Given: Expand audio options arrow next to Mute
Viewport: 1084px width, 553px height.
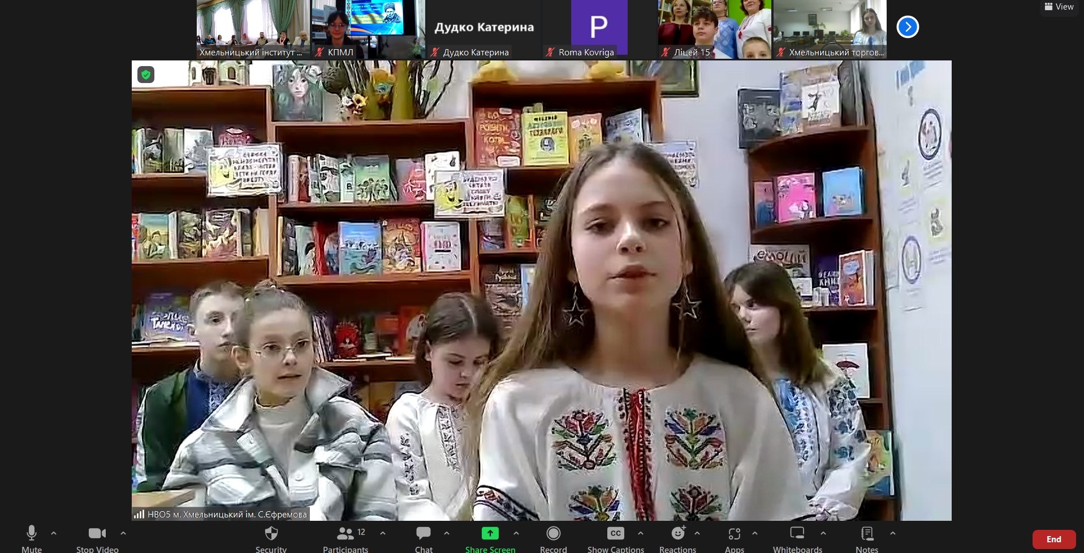Looking at the screenshot, I should [x=54, y=533].
